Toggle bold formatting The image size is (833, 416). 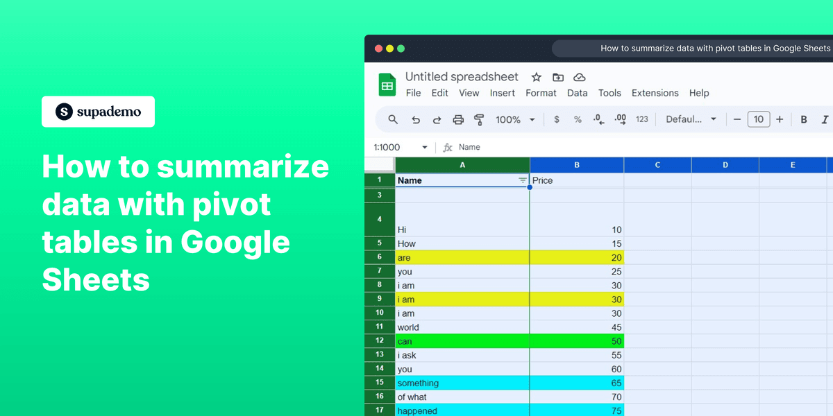(x=803, y=119)
